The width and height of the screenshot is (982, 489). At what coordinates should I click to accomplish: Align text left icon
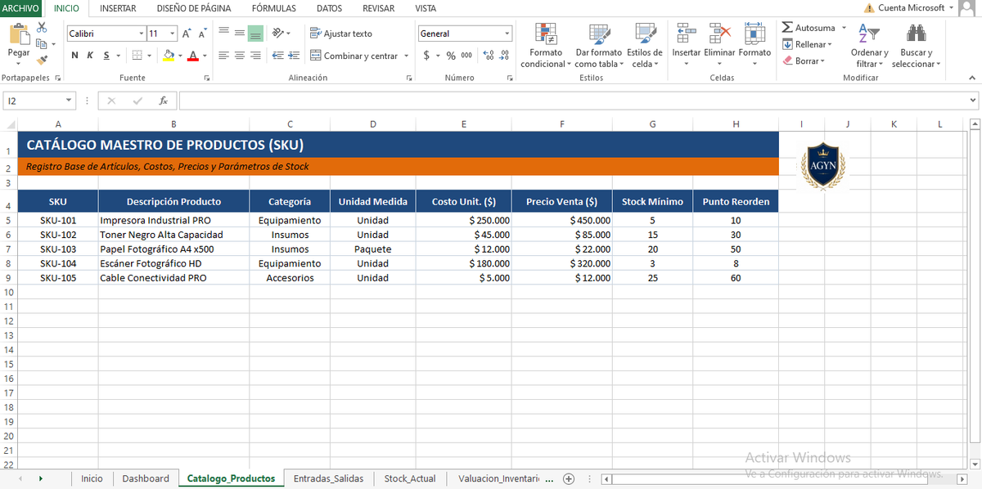223,56
